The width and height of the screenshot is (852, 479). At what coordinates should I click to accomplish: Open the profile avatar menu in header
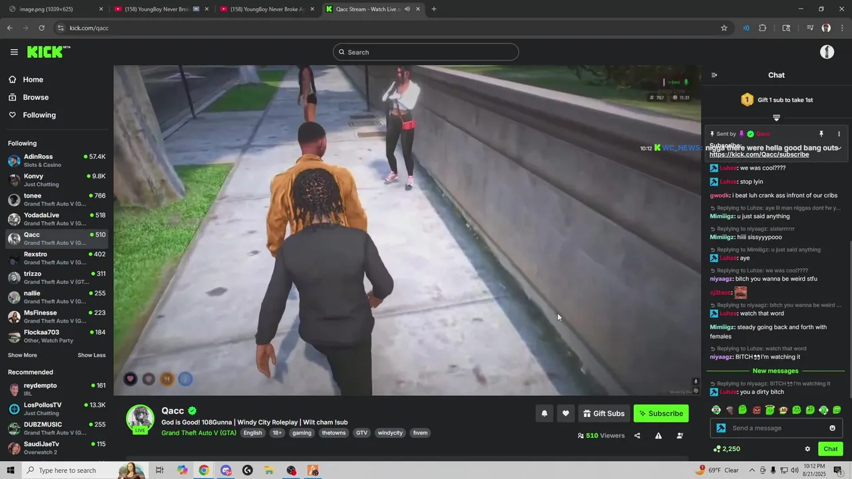827,52
